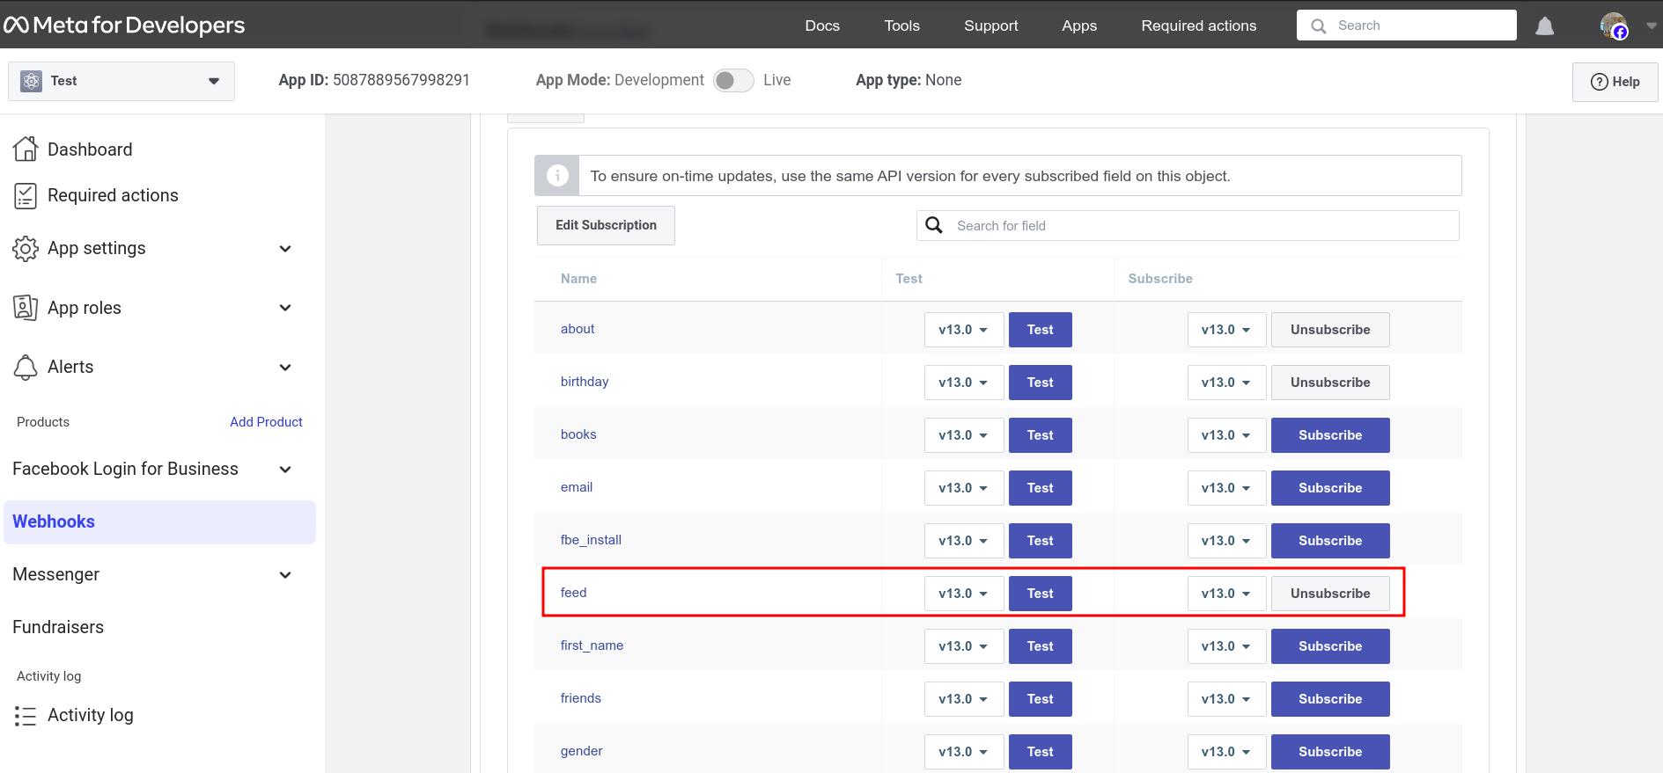Image resolution: width=1663 pixels, height=773 pixels.
Task: Click the top search bar magnifier icon
Action: (x=1319, y=26)
